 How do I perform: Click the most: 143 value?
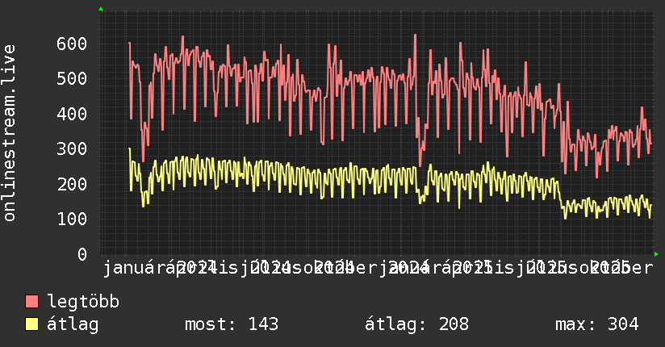pos(232,324)
